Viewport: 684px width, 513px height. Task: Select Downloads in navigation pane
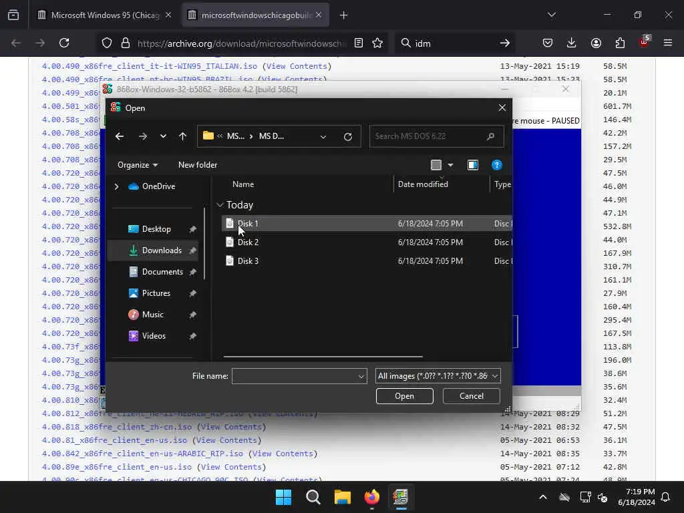coord(162,250)
